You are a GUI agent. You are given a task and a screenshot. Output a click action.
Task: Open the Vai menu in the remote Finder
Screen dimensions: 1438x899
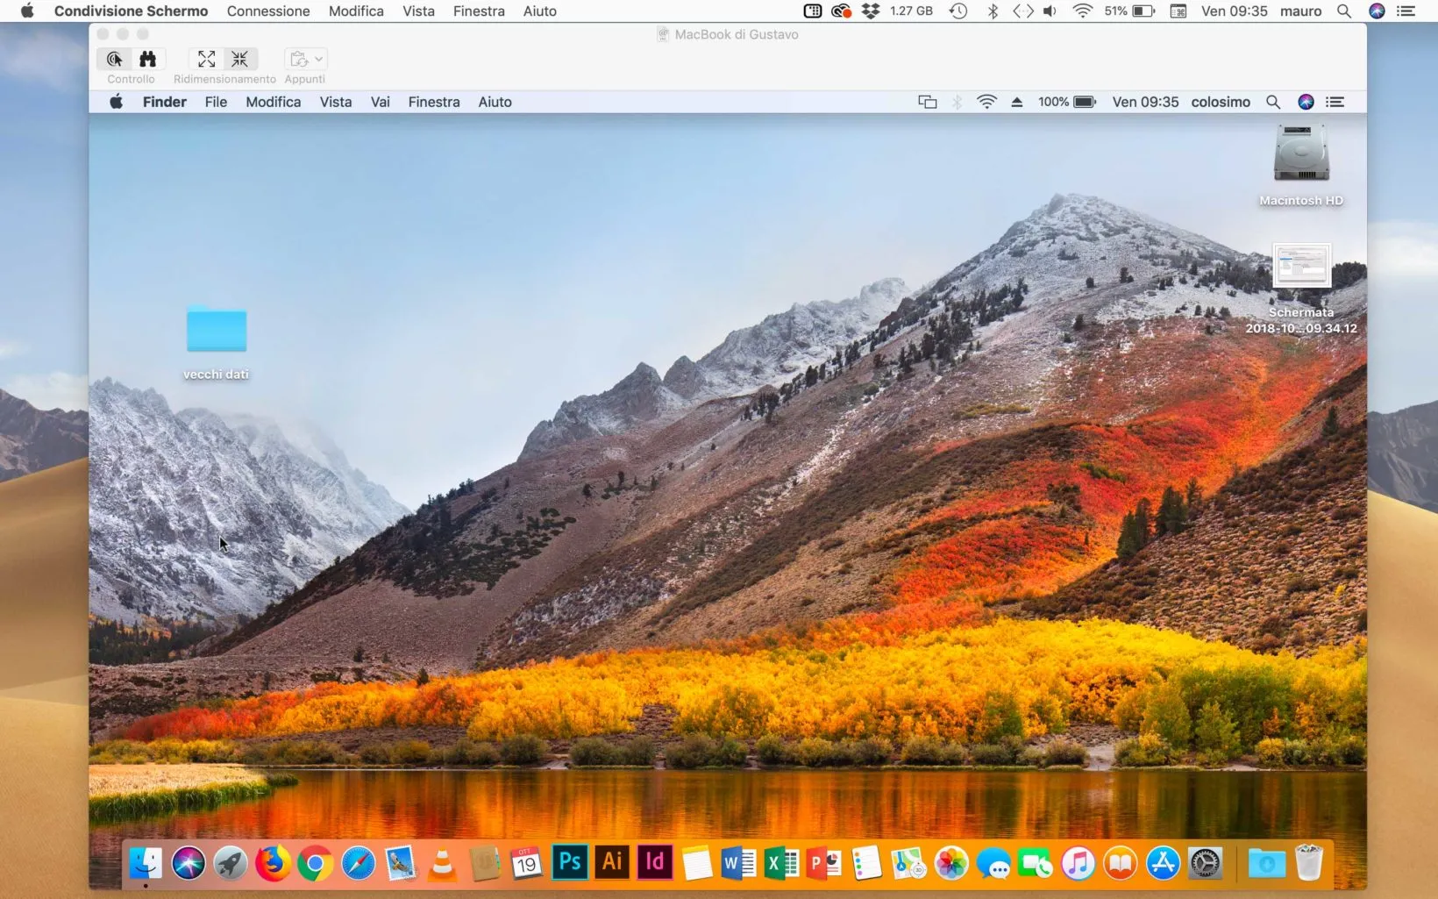point(380,102)
